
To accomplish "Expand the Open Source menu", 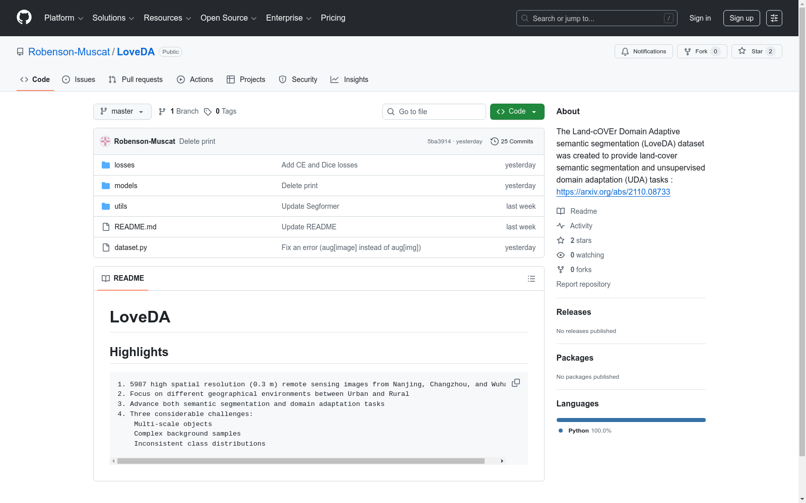I will coord(229,18).
